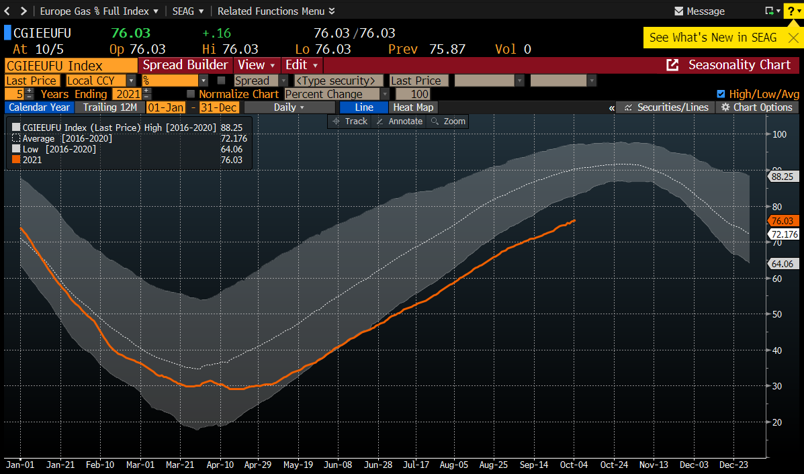Open the View menu
The width and height of the screenshot is (804, 474).
pos(256,65)
